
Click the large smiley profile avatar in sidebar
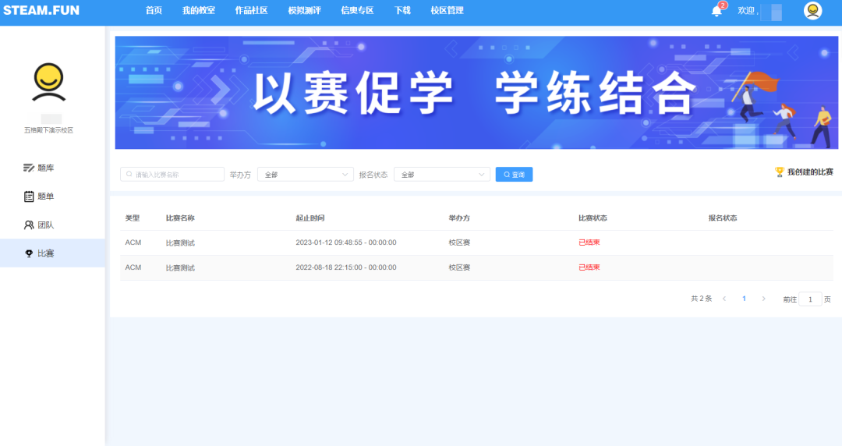48,83
